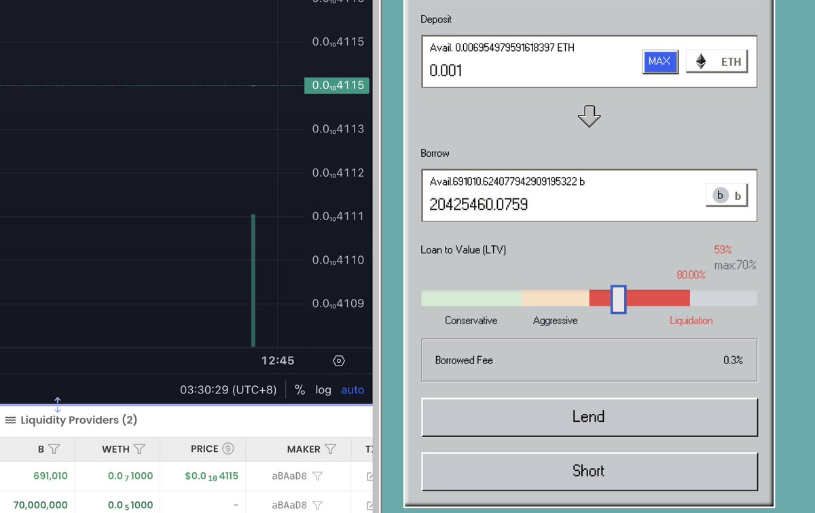The height and width of the screenshot is (513, 815).
Task: Click the green candlestick on chart
Action: [x=253, y=281]
